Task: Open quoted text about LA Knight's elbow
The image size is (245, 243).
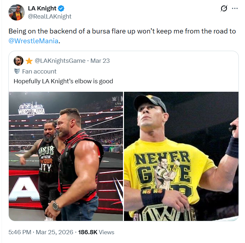Action: pyautogui.click(x=63, y=81)
